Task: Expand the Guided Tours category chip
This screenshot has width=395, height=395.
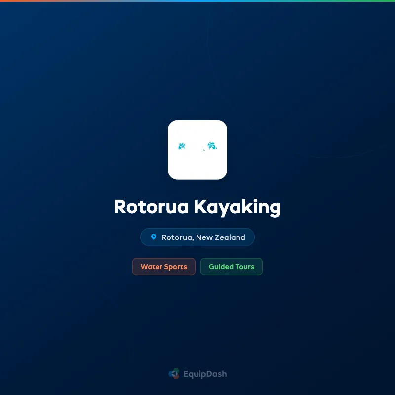Action: pos(232,266)
